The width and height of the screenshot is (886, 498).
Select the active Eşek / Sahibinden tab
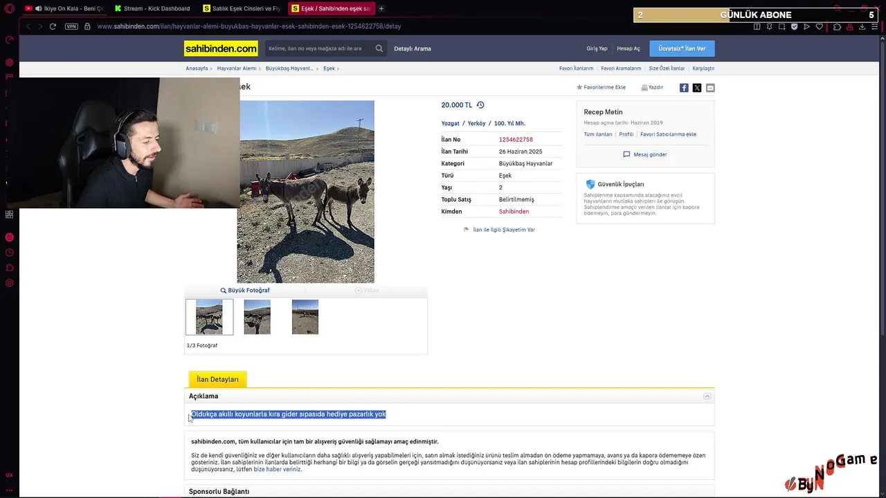coord(330,8)
